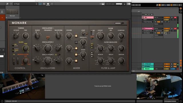Viewport: 183px width, 103px height.
Task: Click the slider at Monark header right
Action: click(119, 23)
